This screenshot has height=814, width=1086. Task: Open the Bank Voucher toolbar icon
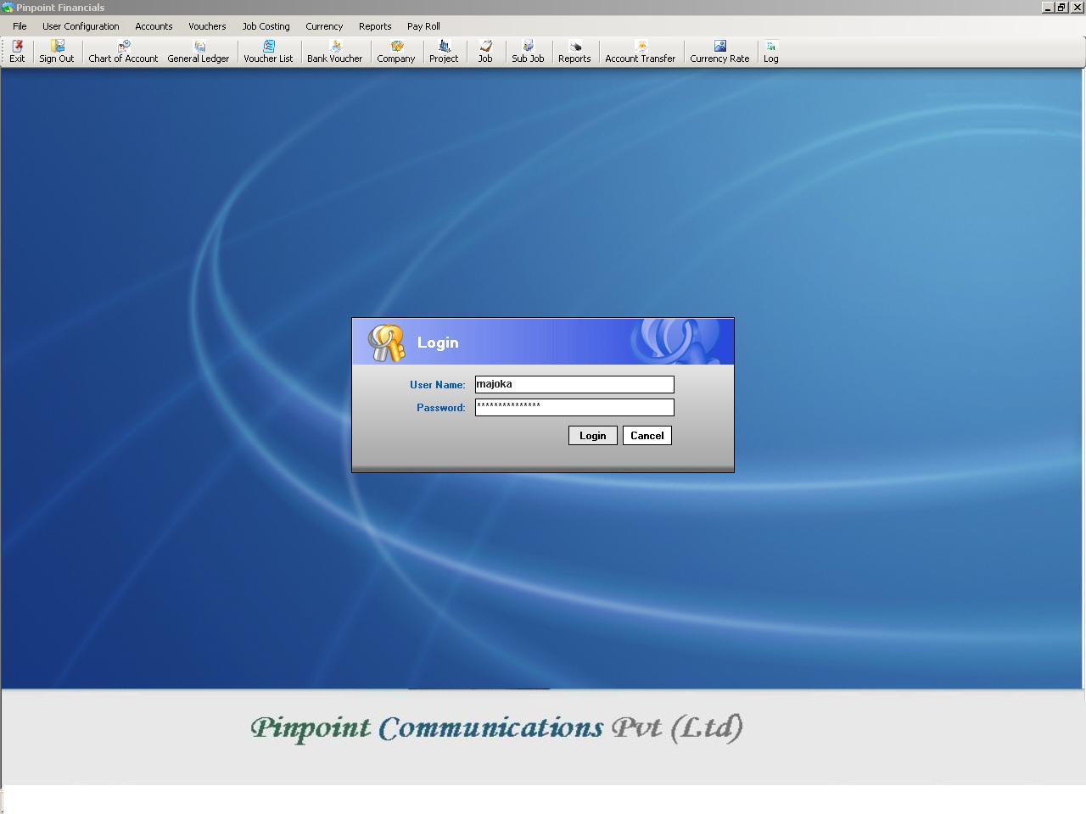point(335,52)
